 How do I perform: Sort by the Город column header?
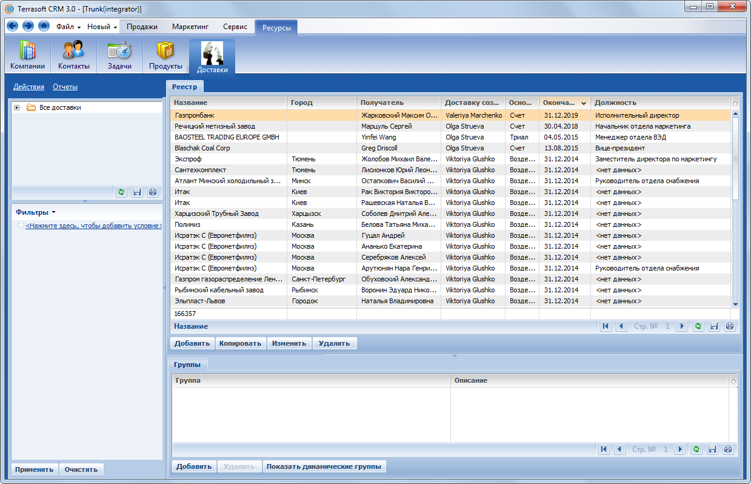[321, 103]
